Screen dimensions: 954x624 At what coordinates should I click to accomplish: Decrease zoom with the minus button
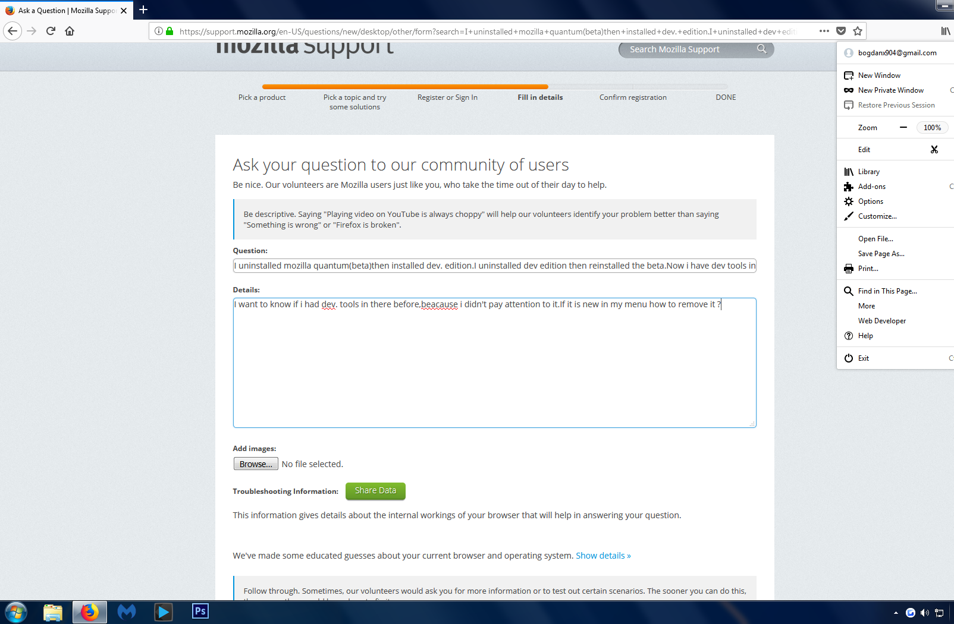tap(903, 128)
